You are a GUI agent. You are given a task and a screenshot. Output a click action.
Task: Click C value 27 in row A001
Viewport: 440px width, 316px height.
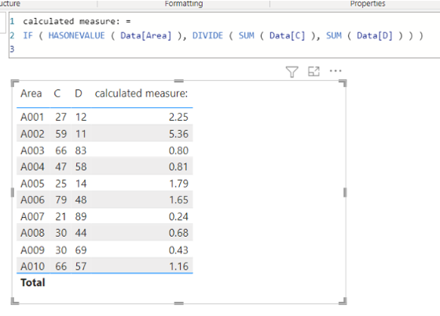point(61,117)
